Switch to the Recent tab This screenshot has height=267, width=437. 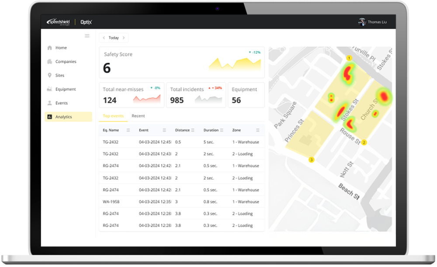[x=138, y=116]
